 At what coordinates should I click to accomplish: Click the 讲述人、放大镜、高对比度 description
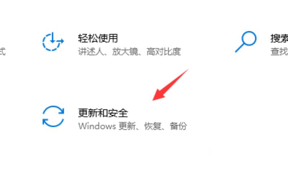tap(130, 51)
